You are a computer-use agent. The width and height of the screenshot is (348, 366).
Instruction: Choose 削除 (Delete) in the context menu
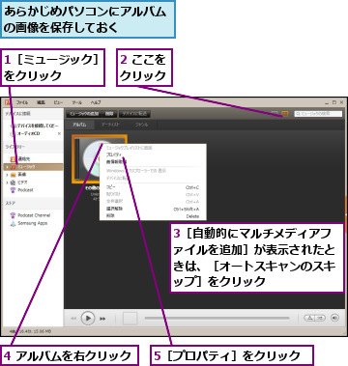coord(153,216)
